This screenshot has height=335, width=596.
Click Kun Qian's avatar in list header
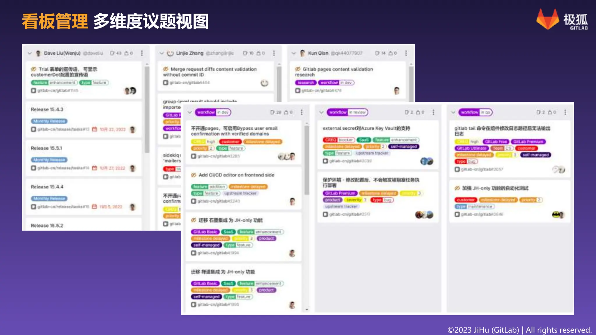302,53
